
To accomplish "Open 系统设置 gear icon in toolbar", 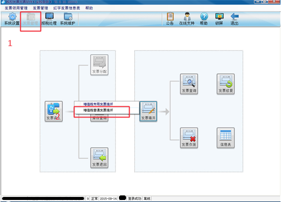I will (12, 19).
